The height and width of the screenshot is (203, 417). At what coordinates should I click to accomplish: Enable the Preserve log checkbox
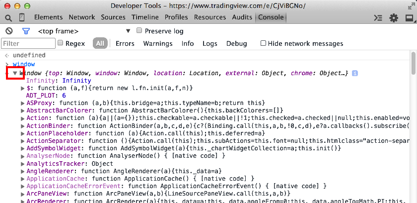pos(139,30)
